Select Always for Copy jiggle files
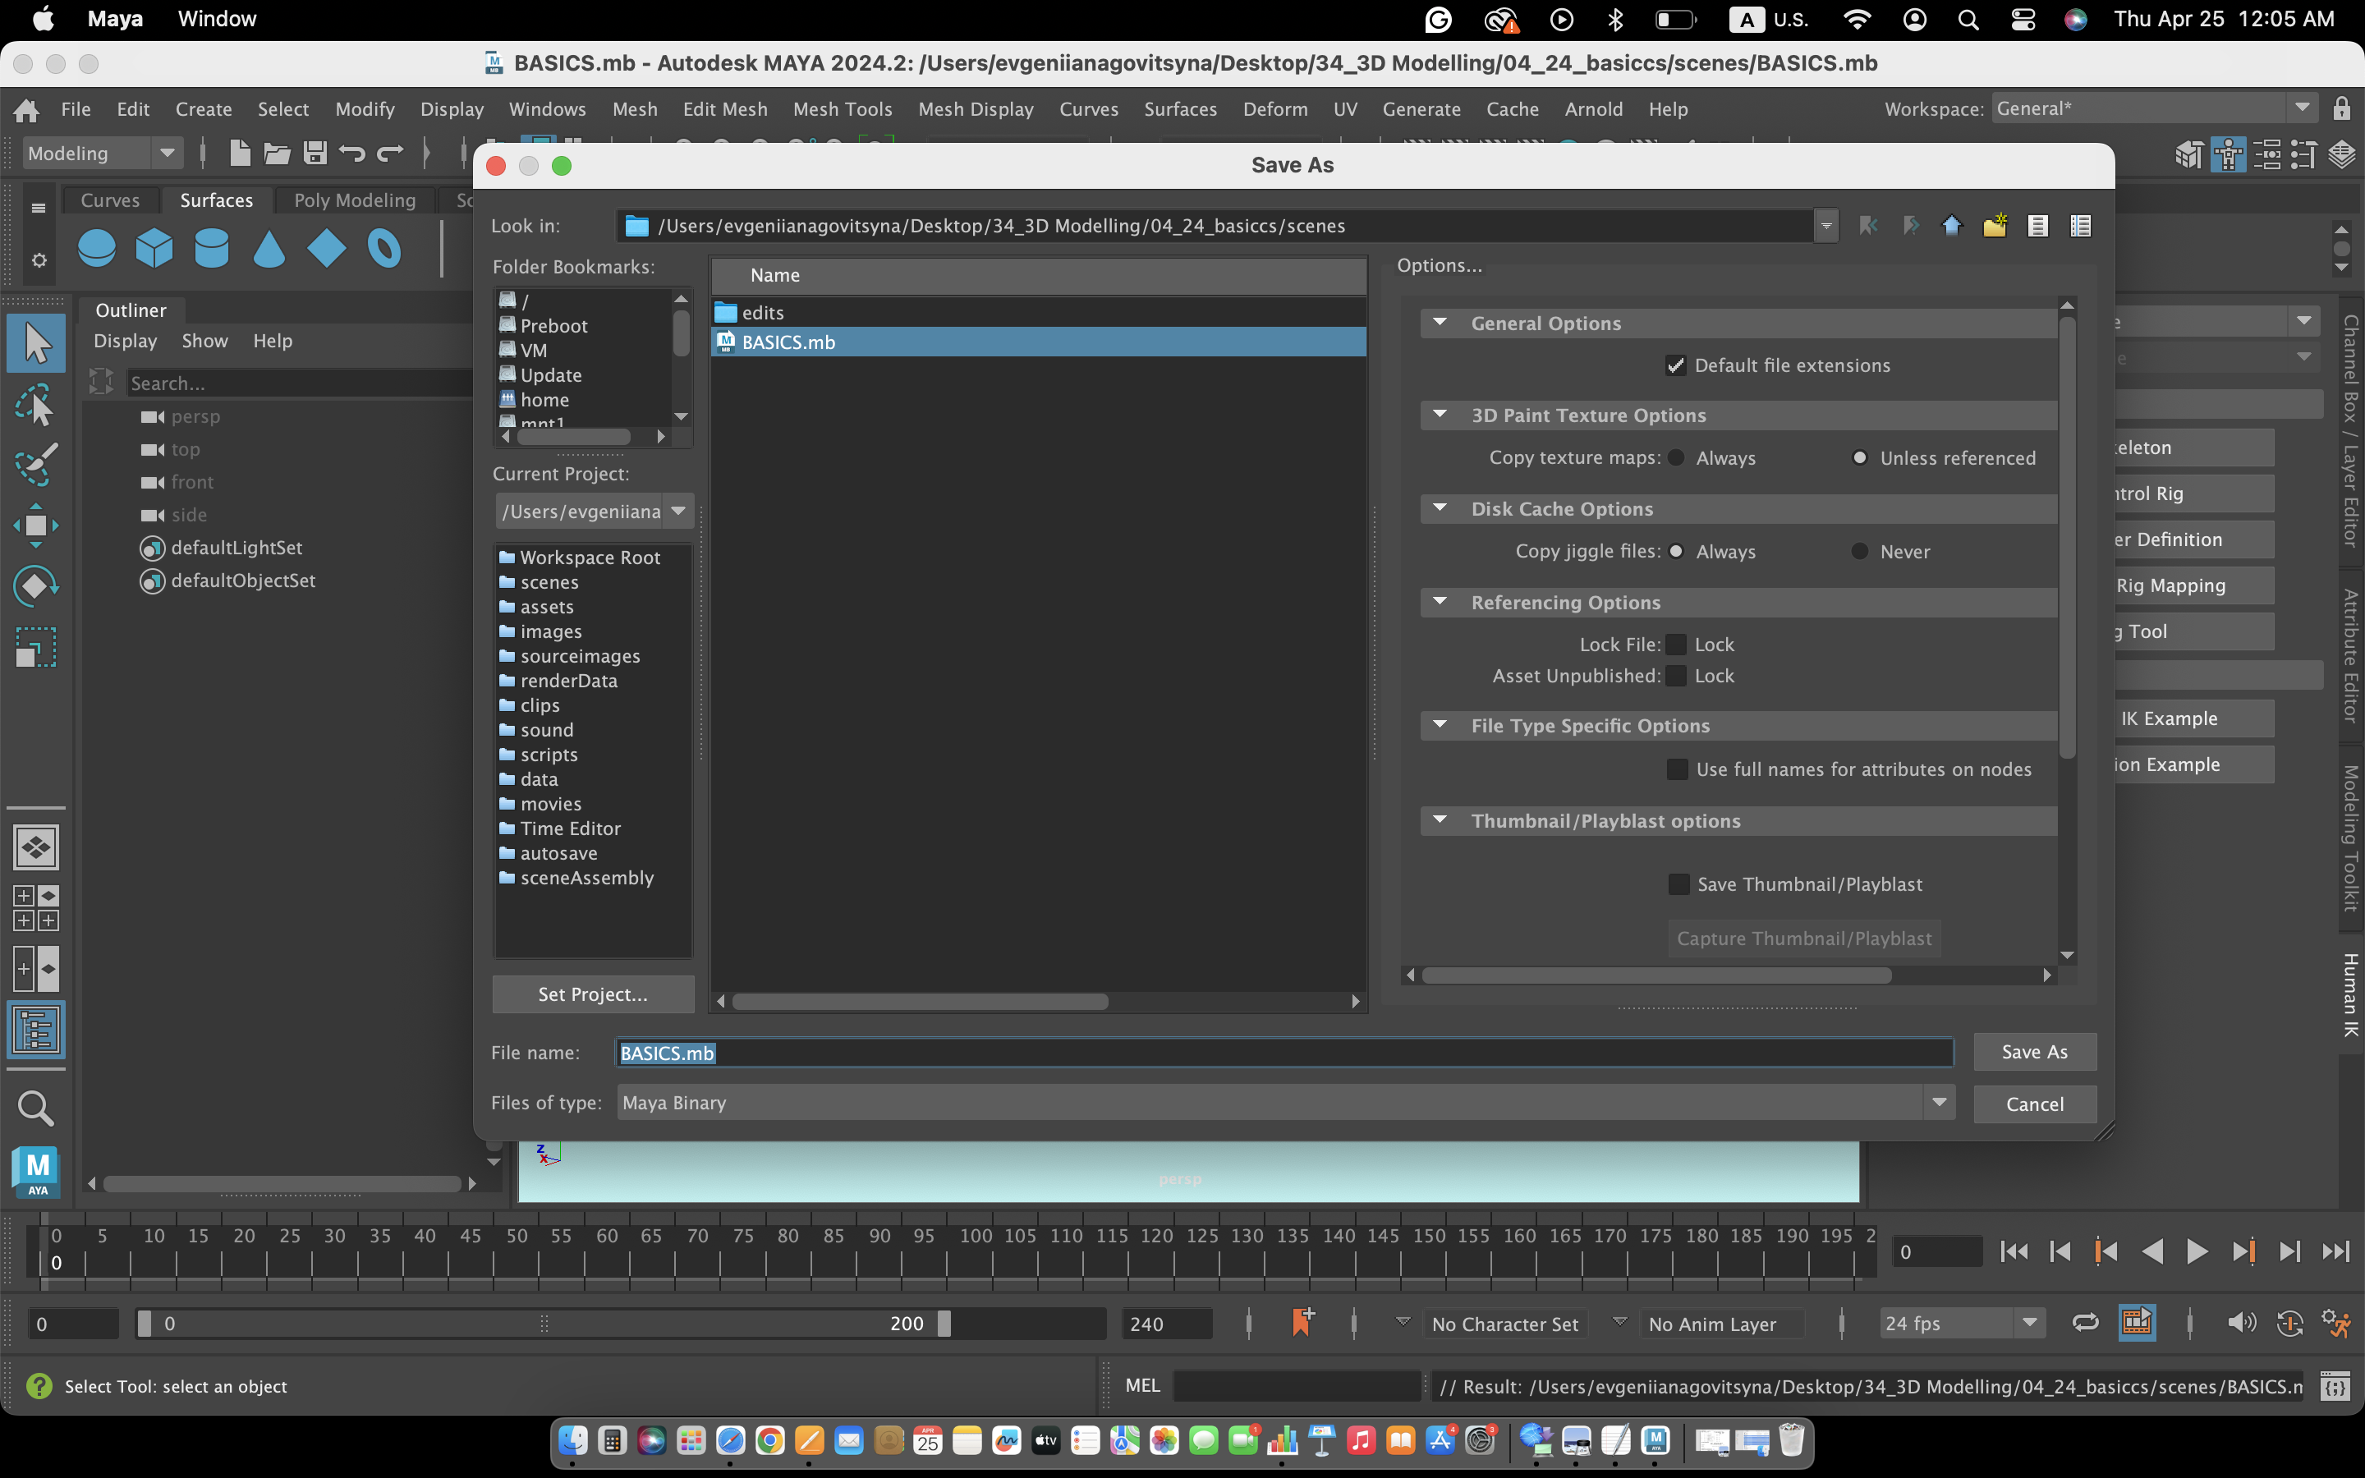Image resolution: width=2365 pixels, height=1478 pixels. tap(1676, 551)
